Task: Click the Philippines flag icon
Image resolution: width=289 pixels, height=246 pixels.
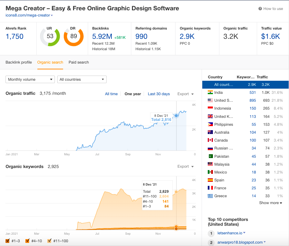Action: [210, 124]
